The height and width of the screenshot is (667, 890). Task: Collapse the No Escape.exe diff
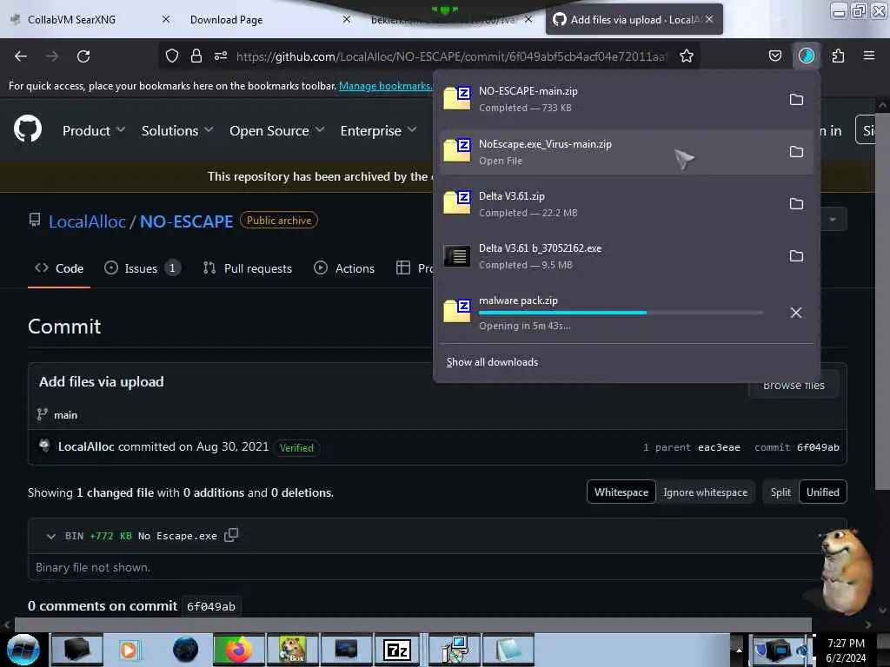tap(50, 536)
